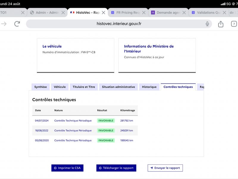Image resolution: width=238 pixels, height=179 pixels.
Task: Click the Date column header
Action: pos(38,110)
